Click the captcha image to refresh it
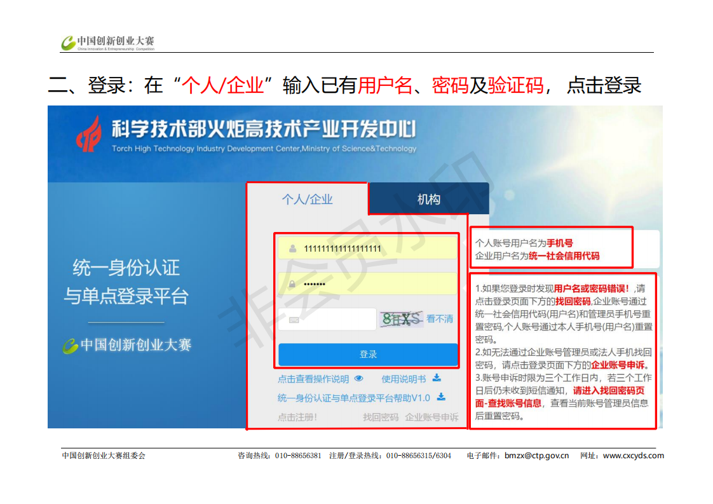Screen dimensions: 713x504 click(x=401, y=319)
